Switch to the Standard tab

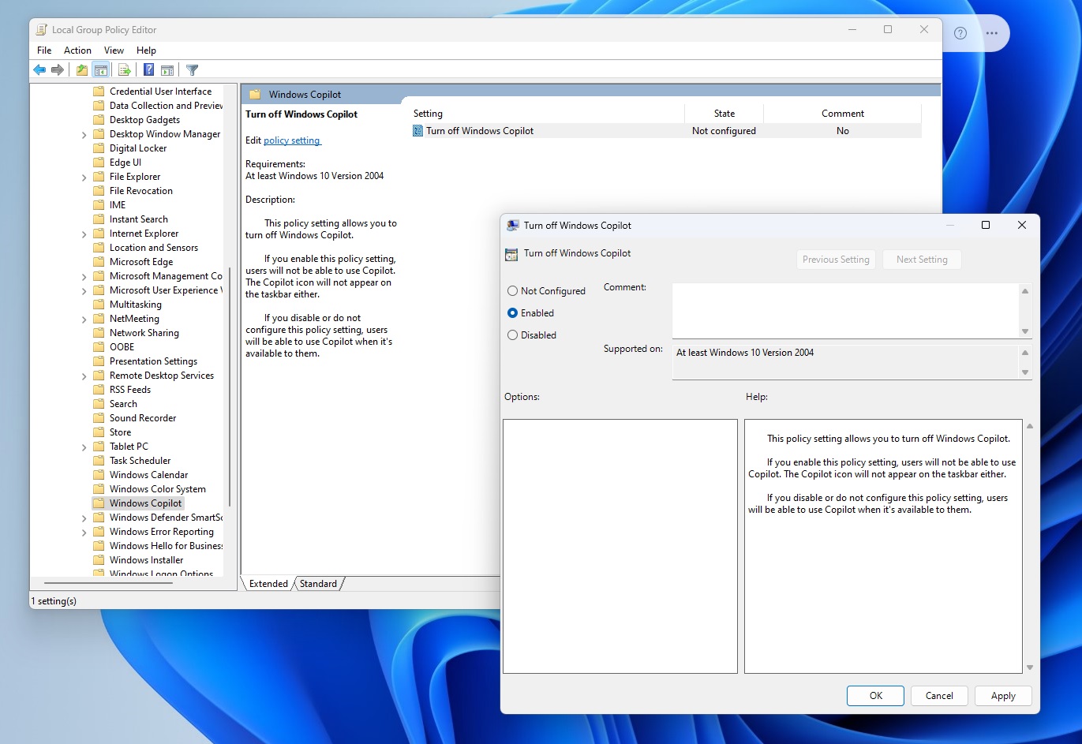[x=318, y=583]
